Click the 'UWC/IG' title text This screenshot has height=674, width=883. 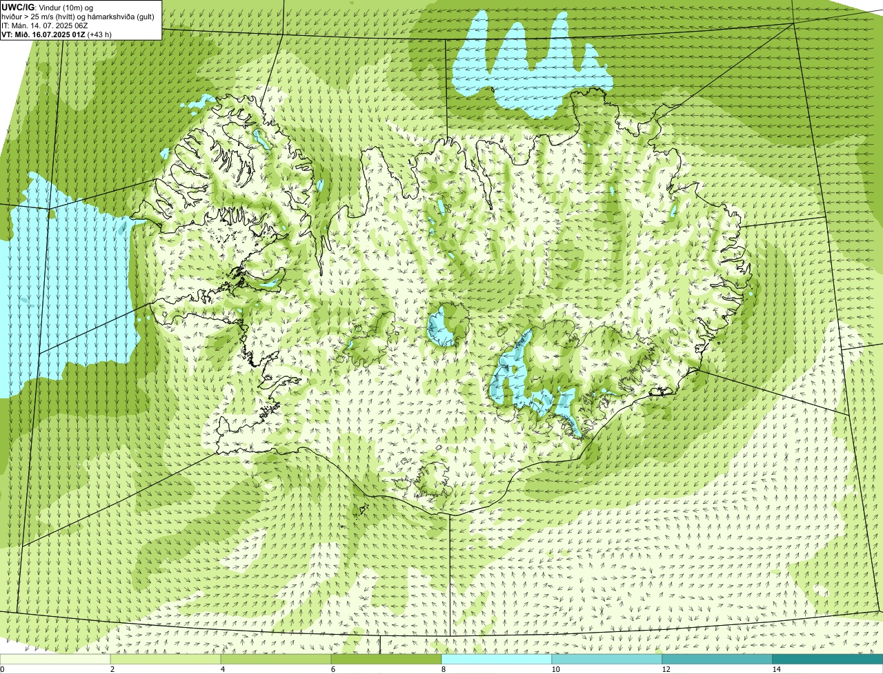17,7
